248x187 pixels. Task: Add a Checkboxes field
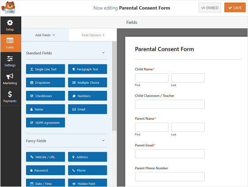pyautogui.click(x=45, y=96)
